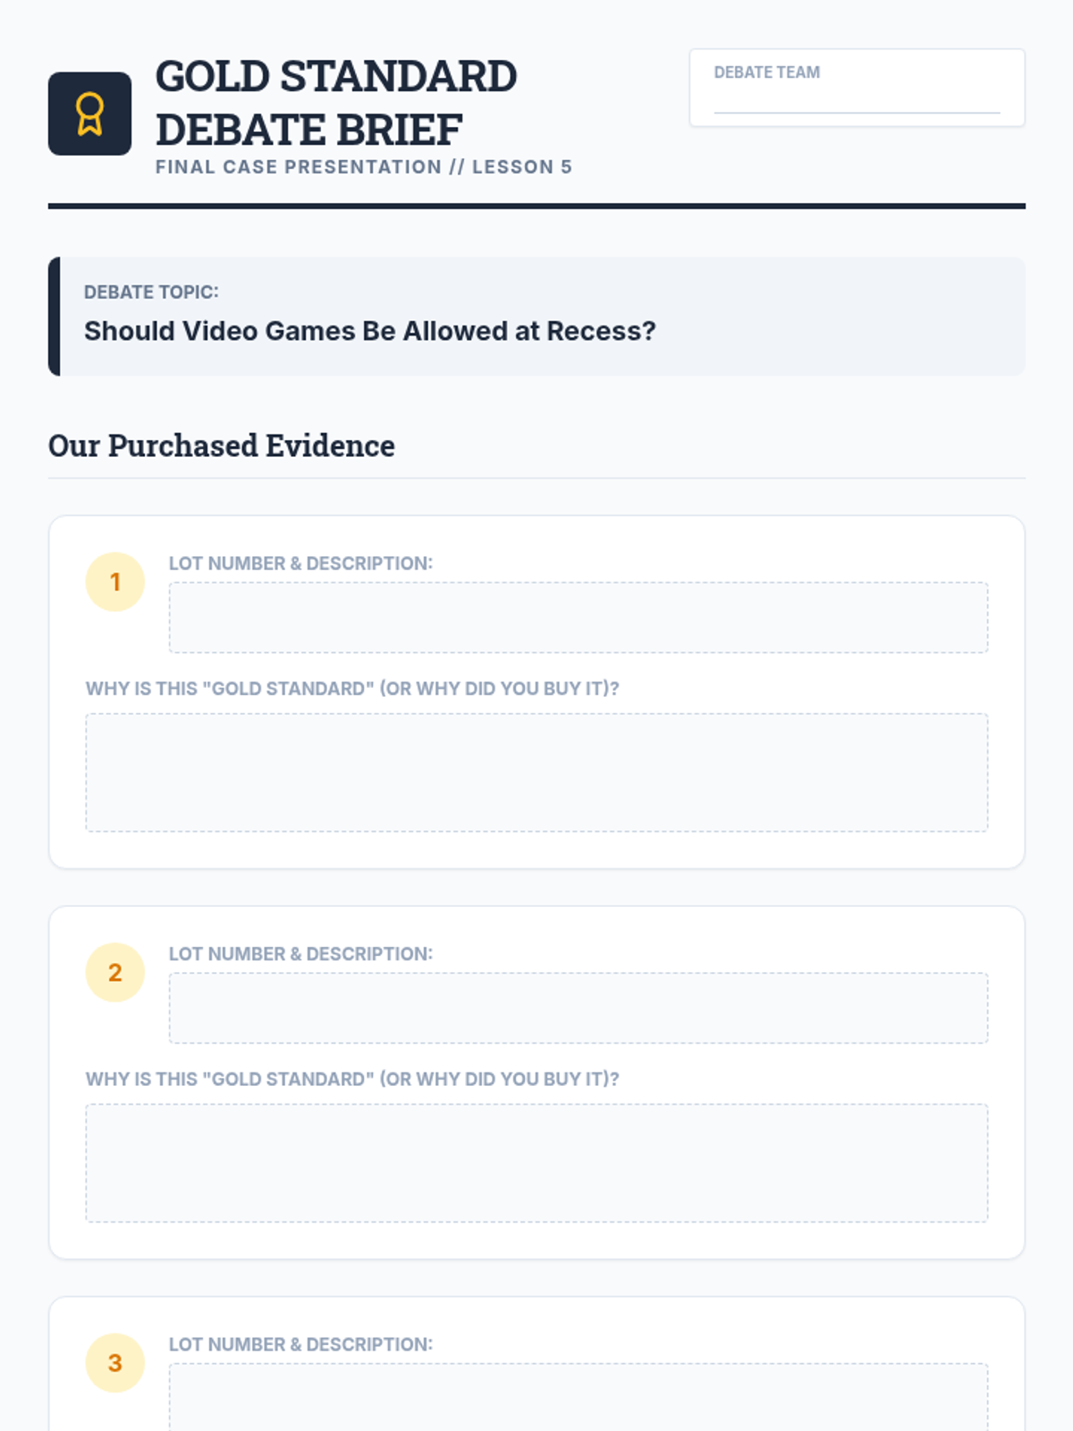Image resolution: width=1073 pixels, height=1431 pixels.
Task: Click the gold award ribbon logo icon
Action: 89,114
